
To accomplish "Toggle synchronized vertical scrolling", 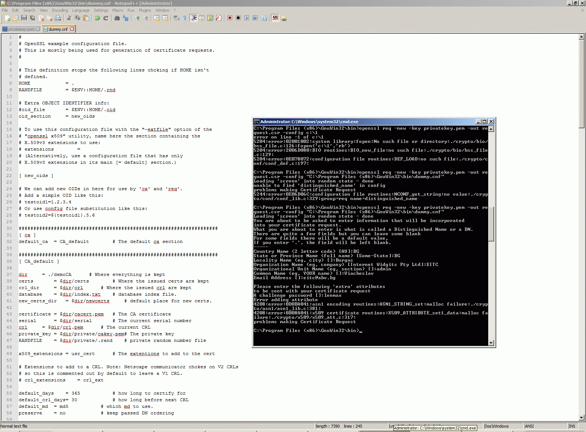I will (157, 18).
